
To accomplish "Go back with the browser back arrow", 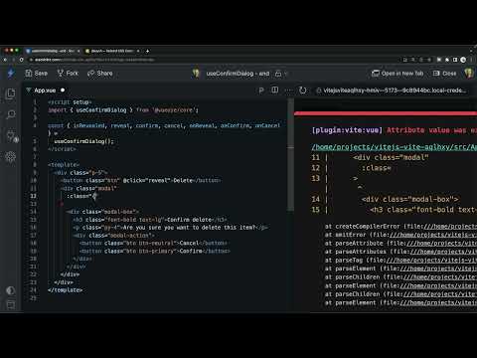I will [x=5, y=60].
